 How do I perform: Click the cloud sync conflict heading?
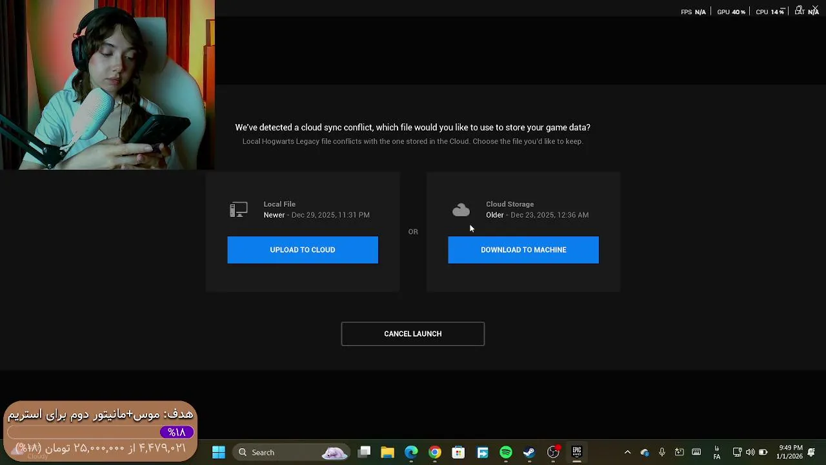413,128
